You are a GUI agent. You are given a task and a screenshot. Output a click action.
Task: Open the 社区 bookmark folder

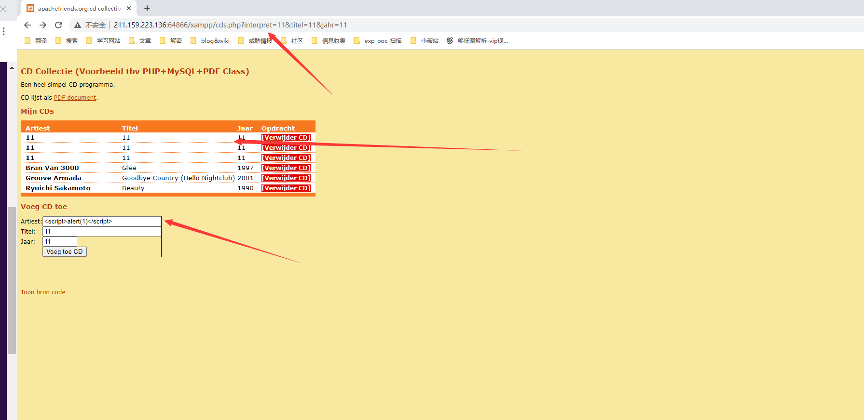[292, 41]
